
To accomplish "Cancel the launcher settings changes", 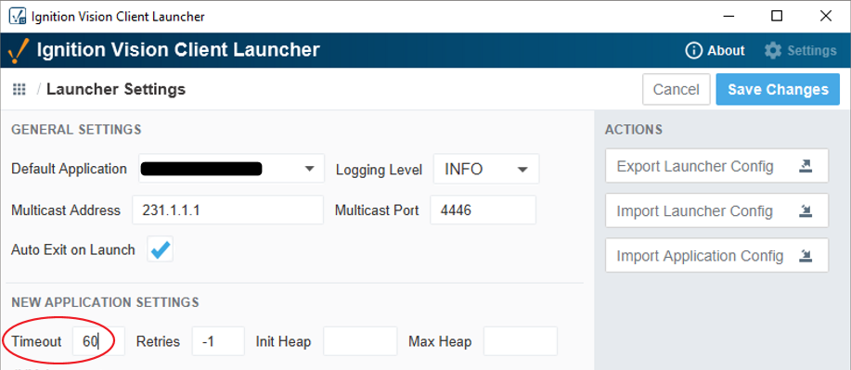I will click(677, 90).
